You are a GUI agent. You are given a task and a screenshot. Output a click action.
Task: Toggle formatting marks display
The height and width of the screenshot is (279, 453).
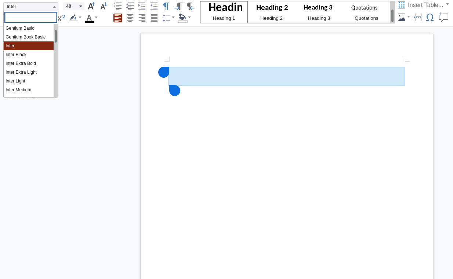pos(166,6)
